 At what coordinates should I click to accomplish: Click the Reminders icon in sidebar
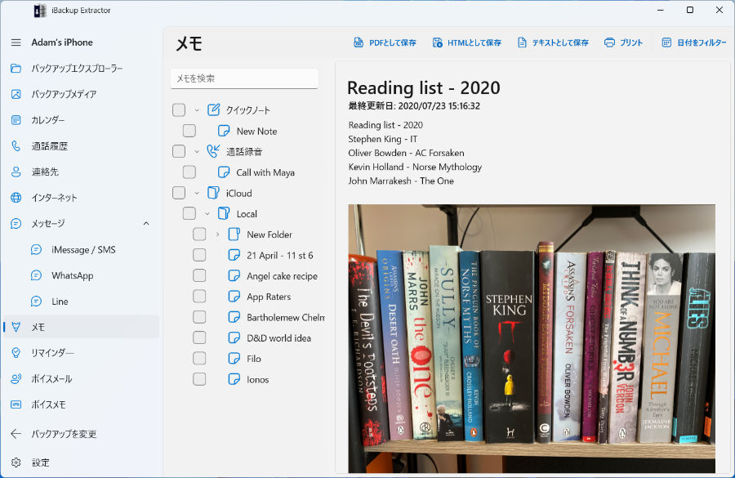click(16, 353)
